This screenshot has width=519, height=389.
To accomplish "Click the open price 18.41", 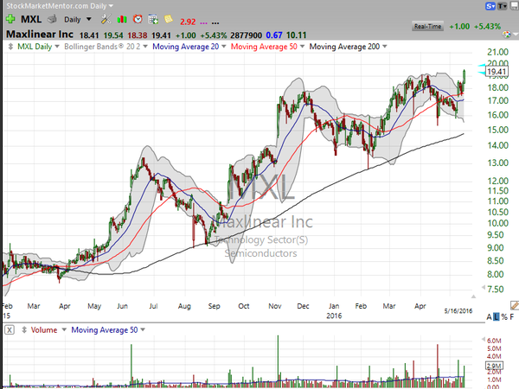I will tap(89, 35).
